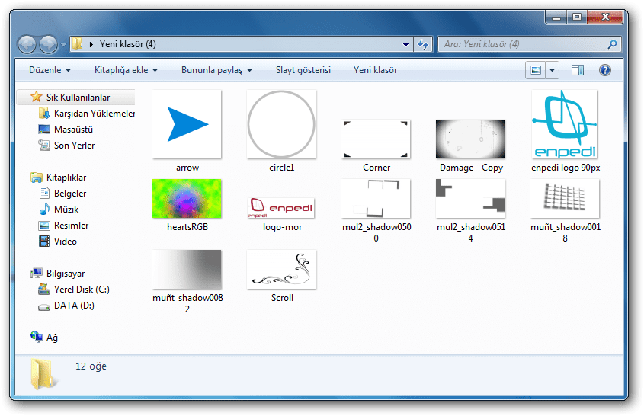Open recent pages dropdown next to Forward
Image resolution: width=644 pixels, height=416 pixels.
(x=63, y=45)
